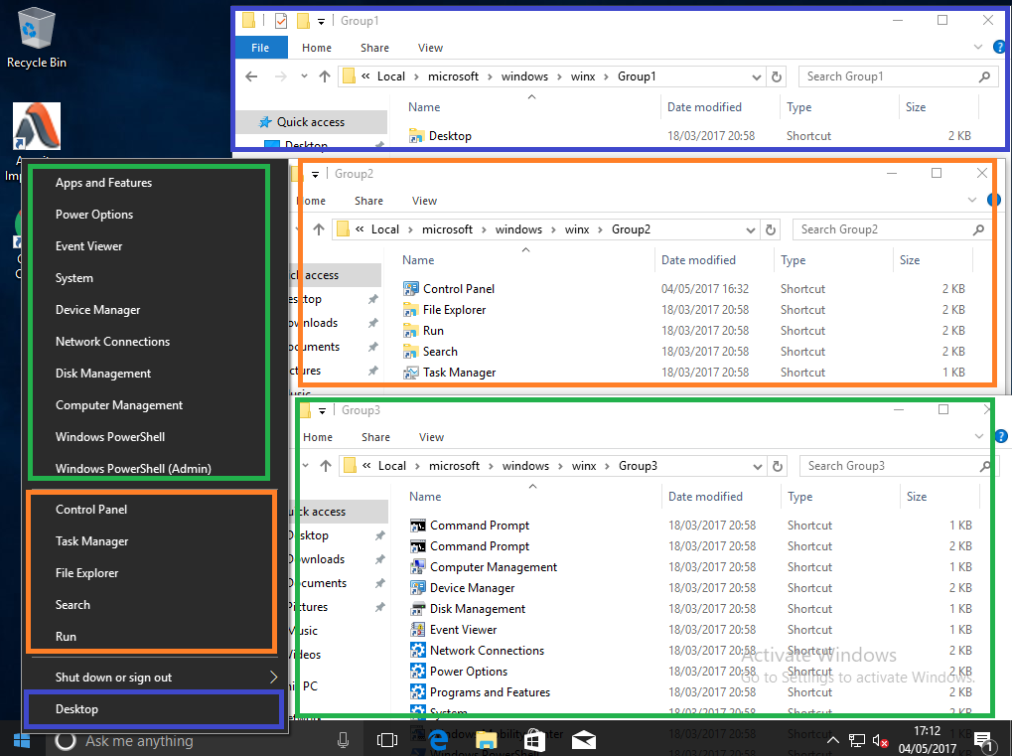Expand address bar history dropdown in Group1
Screen dimensions: 1012x756
pyautogui.click(x=757, y=76)
